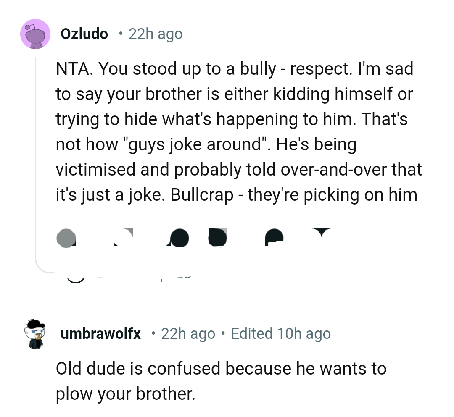This screenshot has width=454, height=417.
Task: Open umbrawolfx's user profile
Action: point(101,333)
